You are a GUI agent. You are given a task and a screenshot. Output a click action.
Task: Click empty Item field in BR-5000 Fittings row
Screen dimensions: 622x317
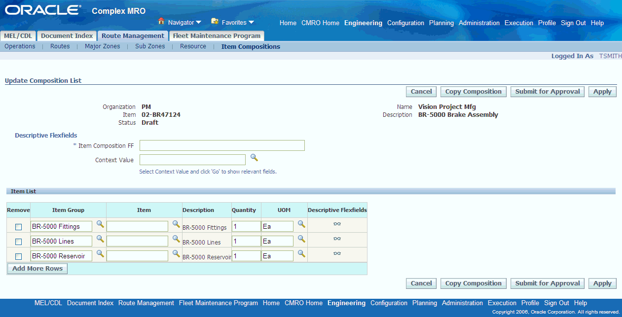tap(137, 227)
